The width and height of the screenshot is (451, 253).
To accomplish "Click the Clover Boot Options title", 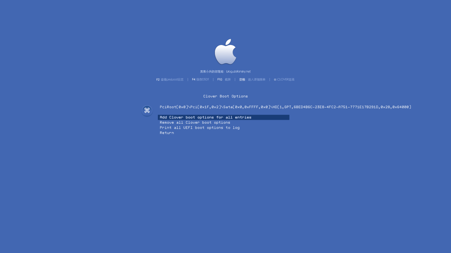I will coord(225,96).
